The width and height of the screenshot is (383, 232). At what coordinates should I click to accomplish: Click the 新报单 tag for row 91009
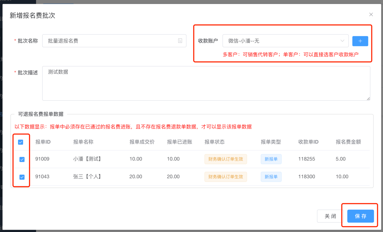(x=271, y=159)
